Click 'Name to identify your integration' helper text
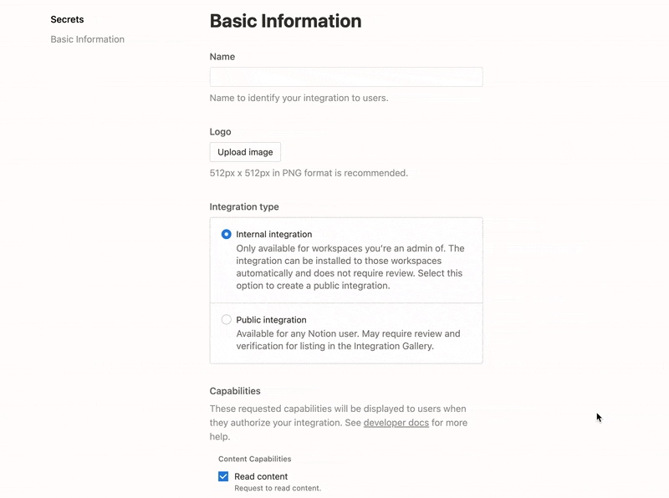Screen dimensions: 669x498 [299, 98]
